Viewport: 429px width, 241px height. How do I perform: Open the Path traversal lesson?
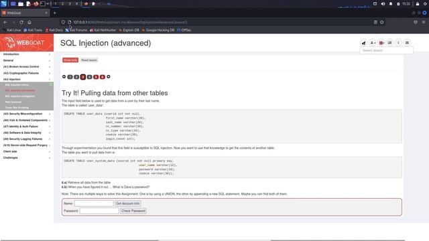coord(13,102)
